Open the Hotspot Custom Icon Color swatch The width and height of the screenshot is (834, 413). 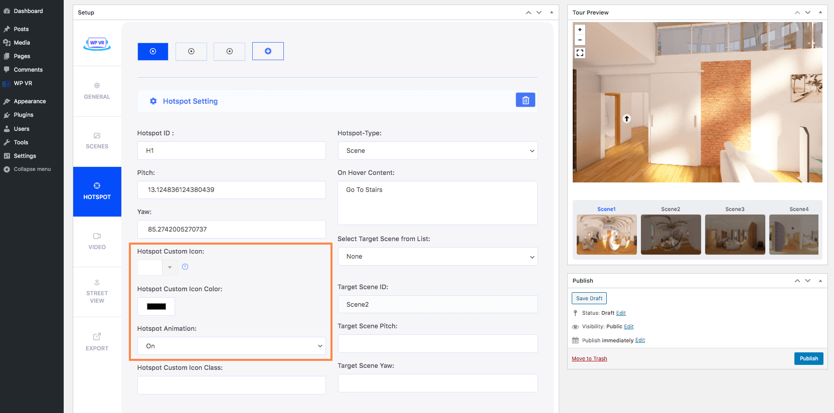(156, 306)
